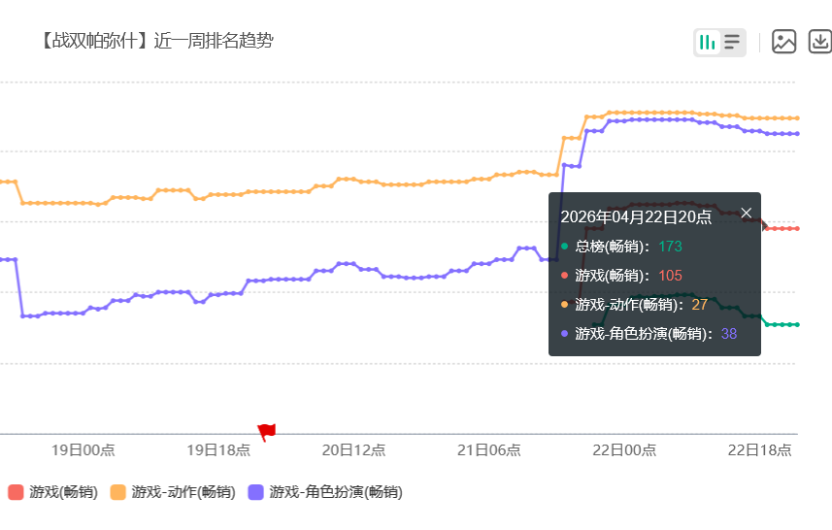The height and width of the screenshot is (530, 832).
Task: Switch to bar chart view icon
Action: point(708,43)
